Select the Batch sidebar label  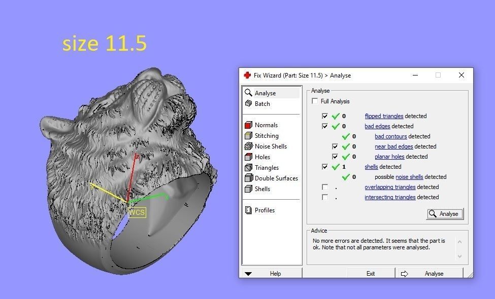coord(262,103)
